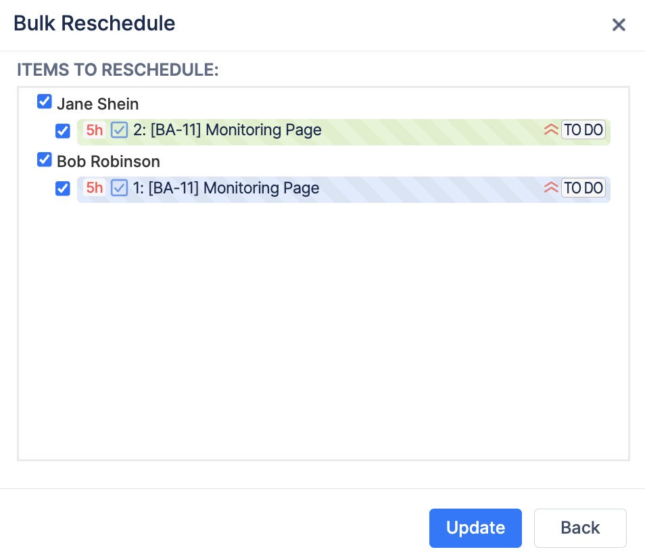Go Back from Bulk Reschedule

click(x=580, y=528)
